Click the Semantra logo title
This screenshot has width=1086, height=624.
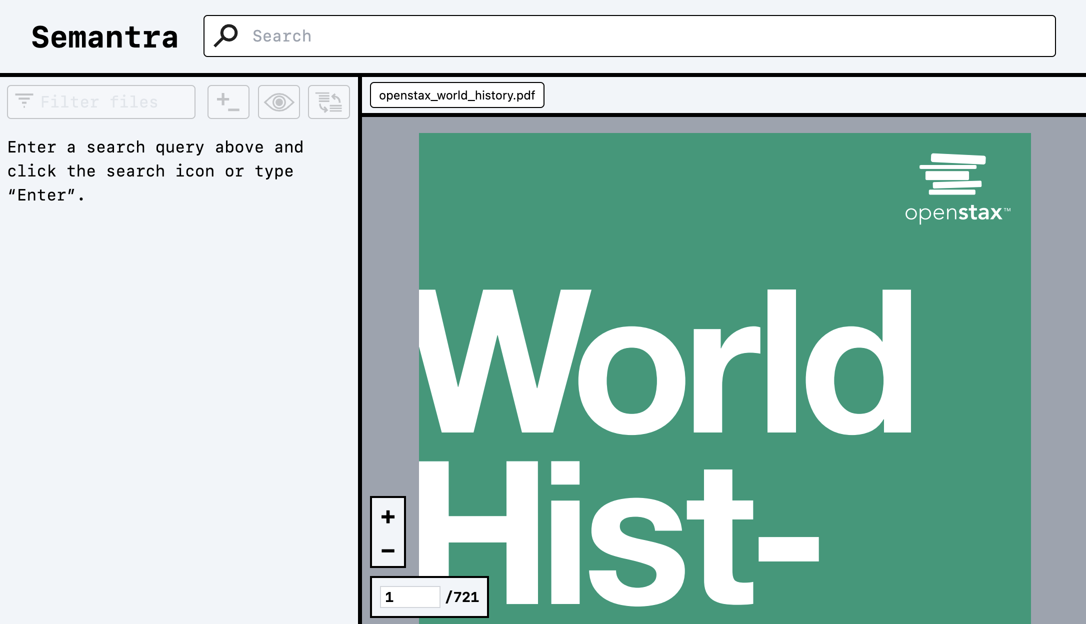point(105,37)
